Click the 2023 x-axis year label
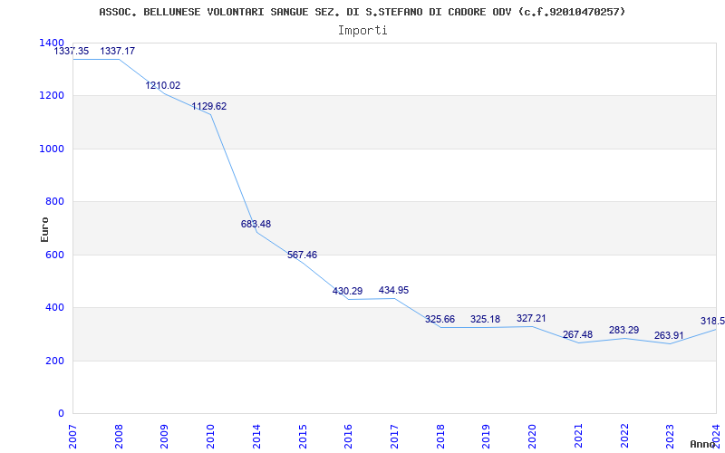The width and height of the screenshot is (725, 453). (x=670, y=436)
